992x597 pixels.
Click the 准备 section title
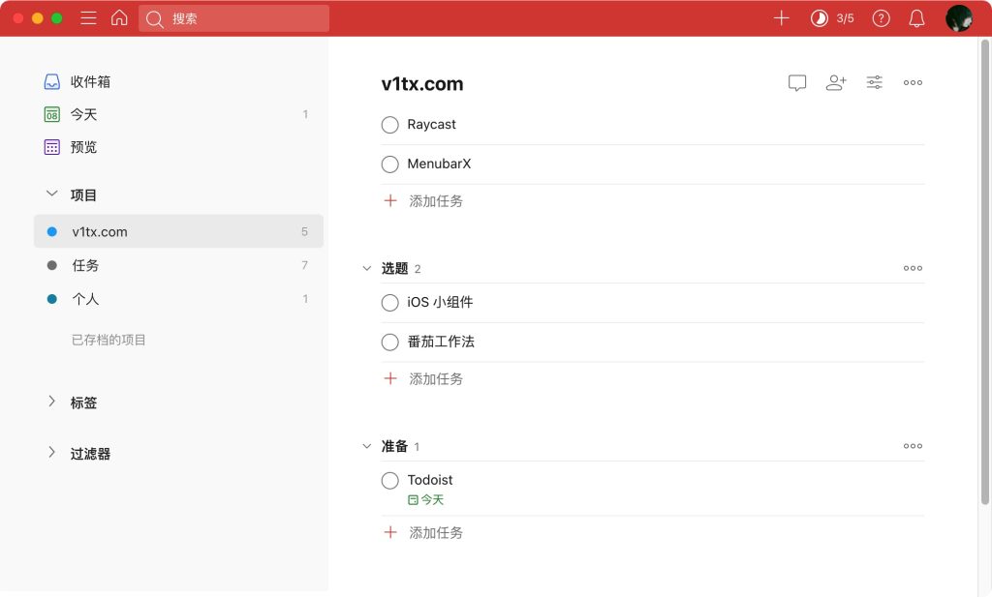[x=394, y=446]
